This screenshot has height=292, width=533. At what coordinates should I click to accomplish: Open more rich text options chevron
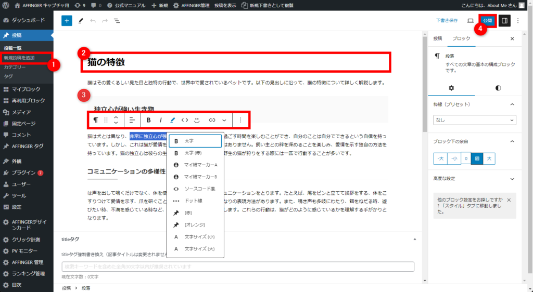[x=224, y=120]
